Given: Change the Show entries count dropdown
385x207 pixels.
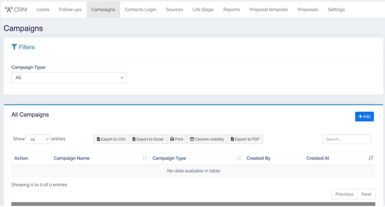Looking at the screenshot, I should click(x=38, y=139).
